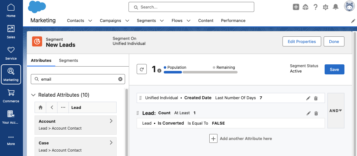Image resolution: width=357 pixels, height=156 pixels.
Task: Save the segment
Action: coord(334,69)
